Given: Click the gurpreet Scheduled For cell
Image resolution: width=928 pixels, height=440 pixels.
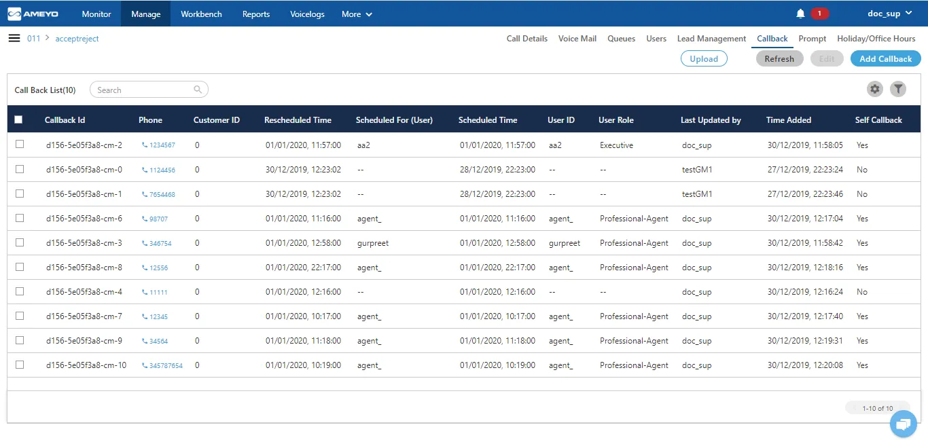Looking at the screenshot, I should 373,243.
